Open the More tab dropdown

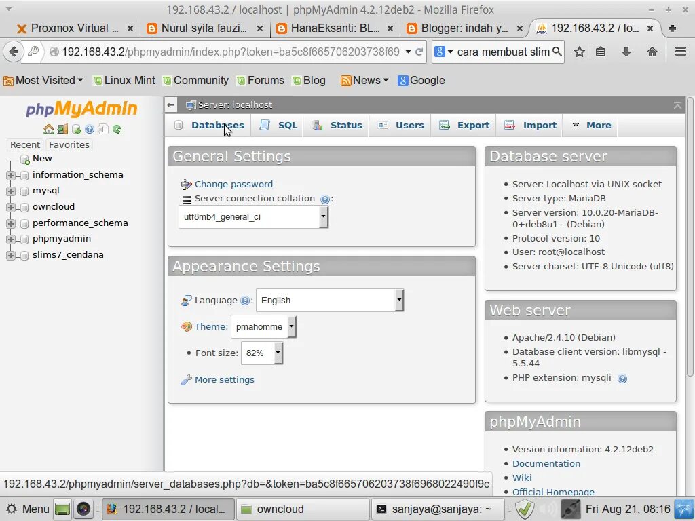(591, 126)
